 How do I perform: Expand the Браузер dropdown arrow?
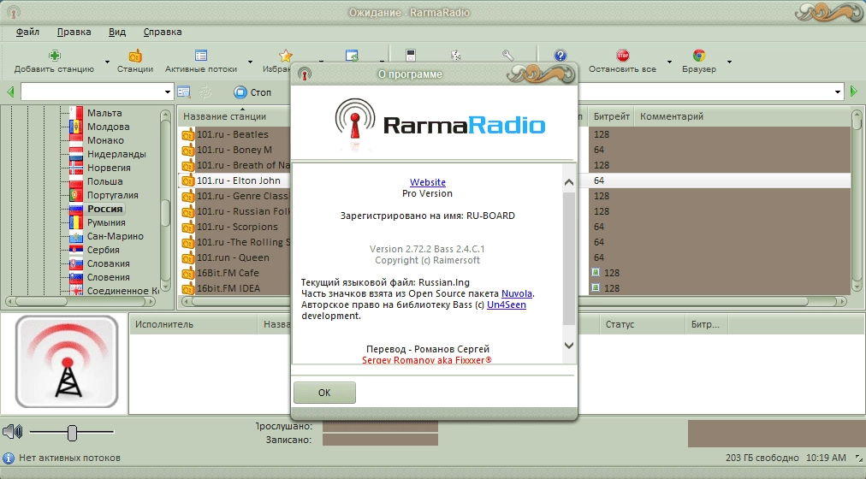(x=729, y=62)
